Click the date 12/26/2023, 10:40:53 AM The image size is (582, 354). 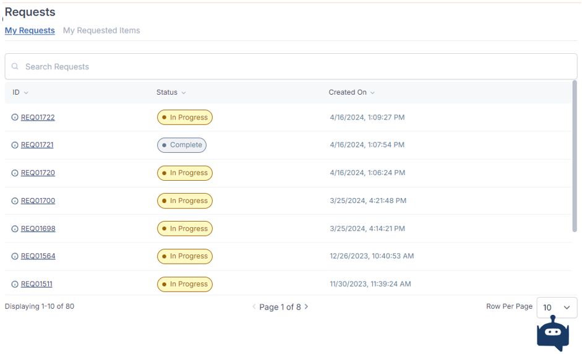coord(372,256)
